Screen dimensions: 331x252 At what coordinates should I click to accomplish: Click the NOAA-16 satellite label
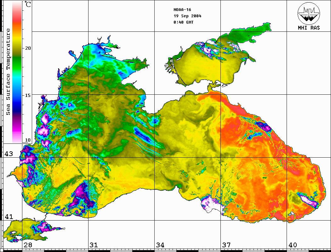[182, 10]
